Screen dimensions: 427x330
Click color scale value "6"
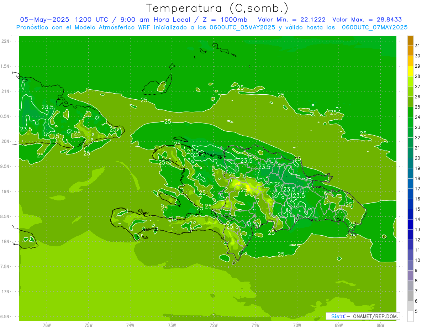pos(416,301)
